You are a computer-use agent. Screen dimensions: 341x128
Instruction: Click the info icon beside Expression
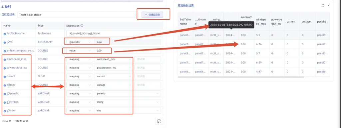pyautogui.click(x=82, y=26)
